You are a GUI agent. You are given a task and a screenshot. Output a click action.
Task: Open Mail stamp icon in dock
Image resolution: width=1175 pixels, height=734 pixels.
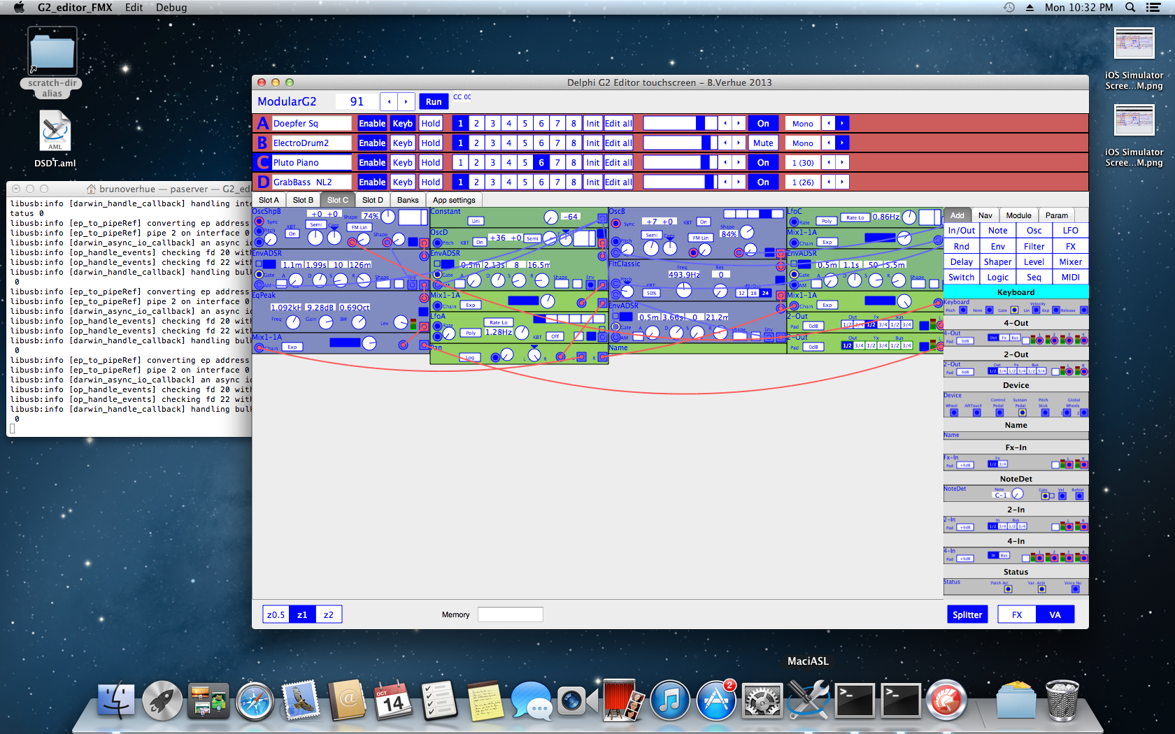click(x=301, y=700)
